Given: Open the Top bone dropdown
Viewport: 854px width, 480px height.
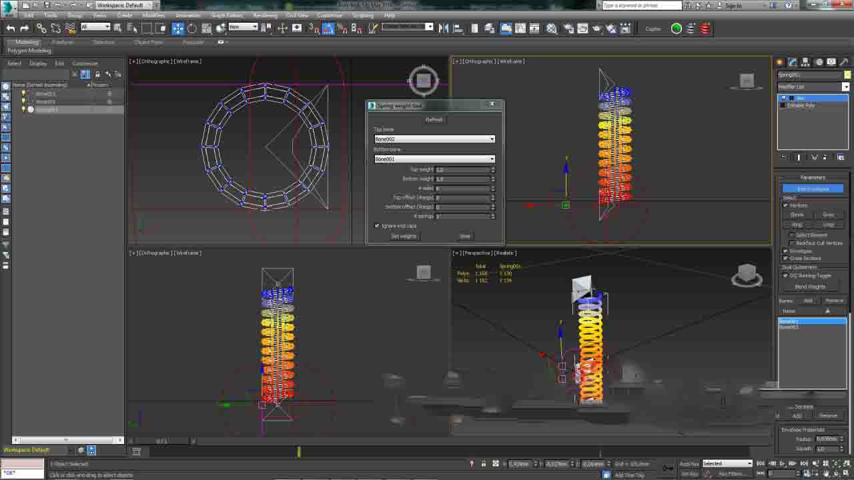Looking at the screenshot, I should 434,139.
